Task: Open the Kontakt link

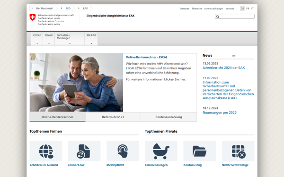Action: tap(230, 8)
